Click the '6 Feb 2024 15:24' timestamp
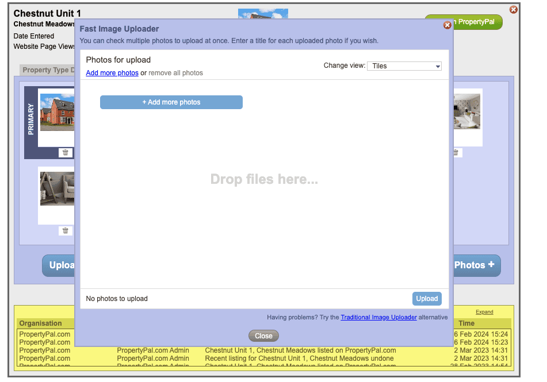 [481, 334]
